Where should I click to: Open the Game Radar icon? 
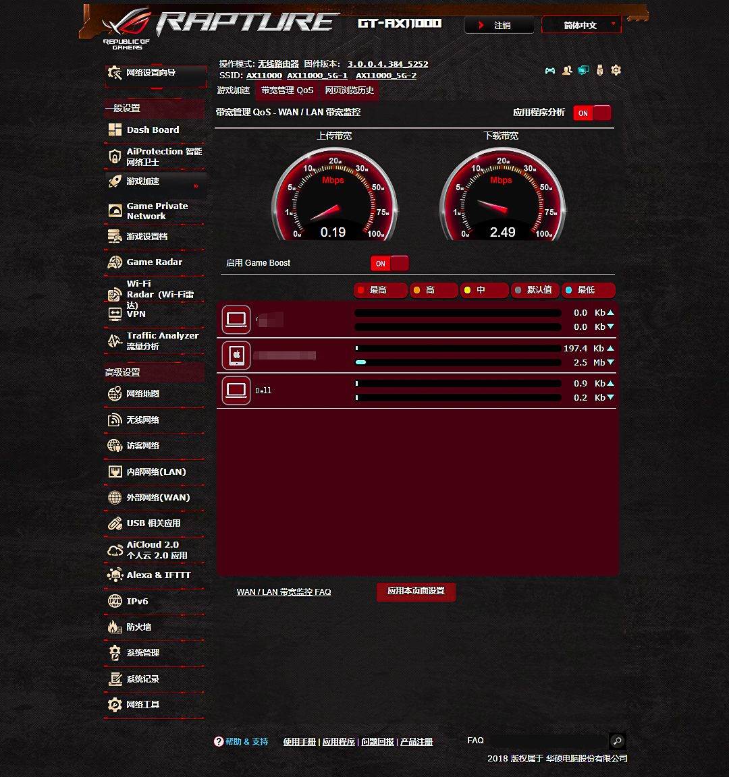coord(115,262)
